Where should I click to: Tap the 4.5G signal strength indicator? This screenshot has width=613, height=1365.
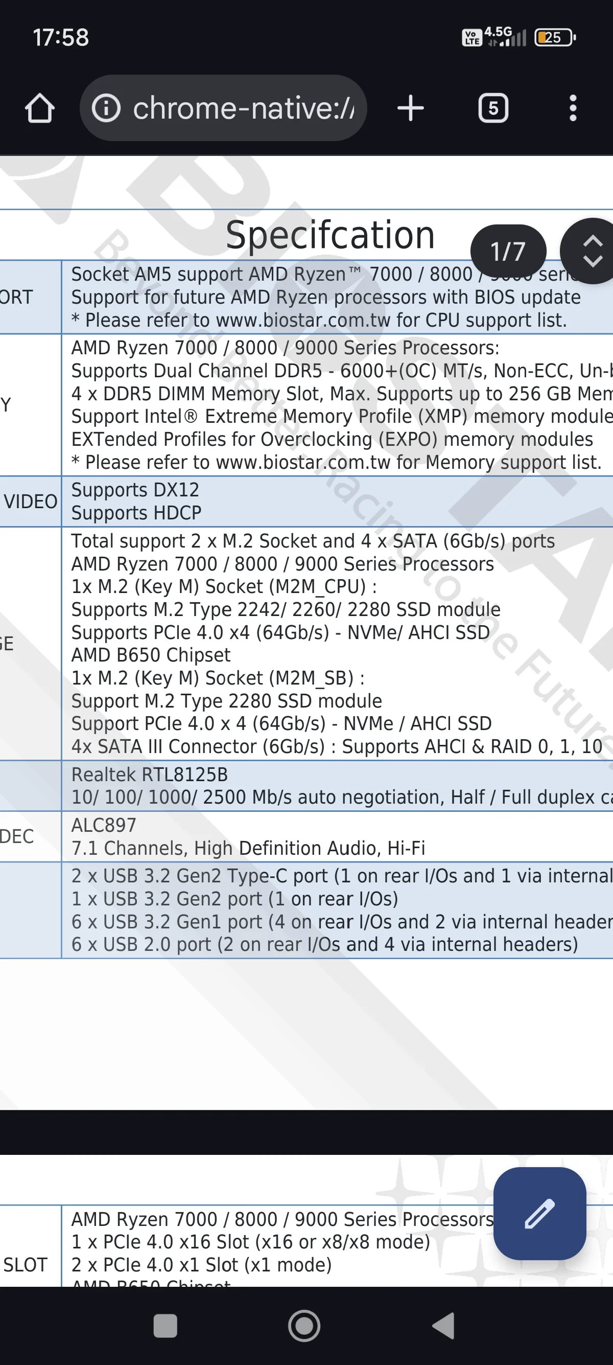[x=506, y=37]
